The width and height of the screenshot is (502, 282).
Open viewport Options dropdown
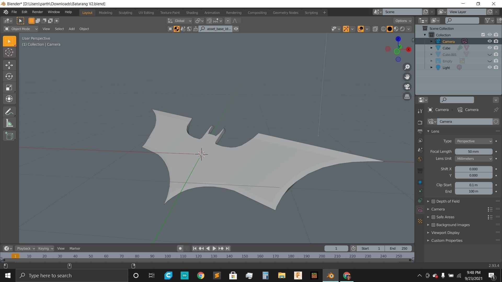click(x=403, y=21)
